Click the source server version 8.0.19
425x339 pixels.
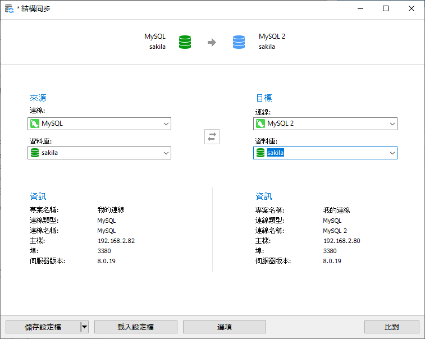(x=106, y=261)
